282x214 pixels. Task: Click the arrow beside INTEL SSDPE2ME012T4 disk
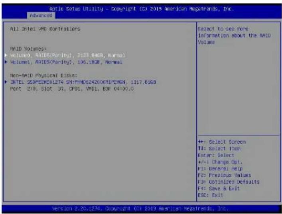pos(6,82)
